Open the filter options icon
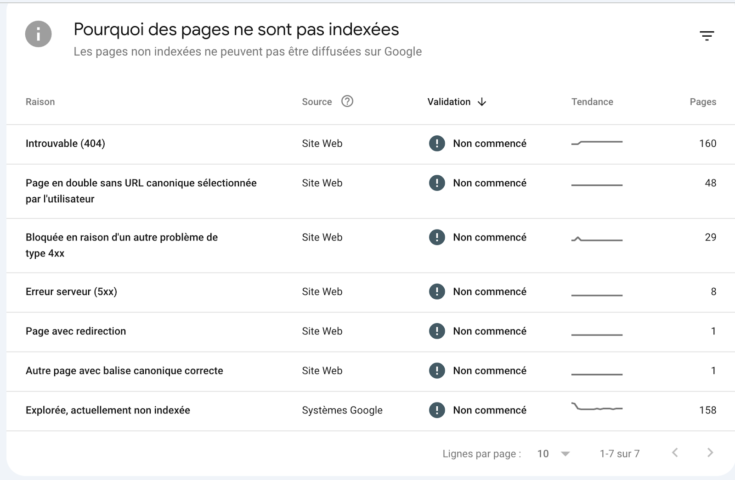This screenshot has width=735, height=480. (707, 35)
